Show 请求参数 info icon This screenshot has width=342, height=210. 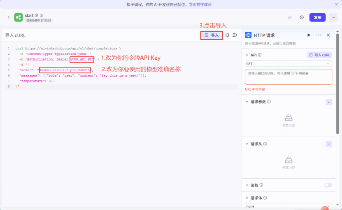269,102
